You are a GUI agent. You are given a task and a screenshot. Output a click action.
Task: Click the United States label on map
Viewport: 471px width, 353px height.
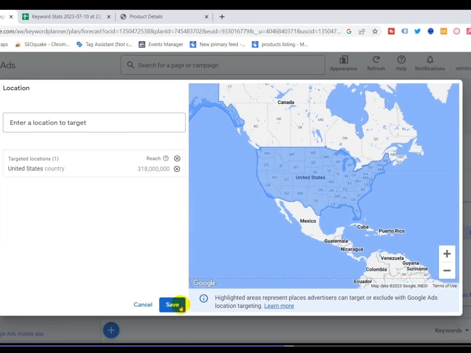click(x=310, y=177)
